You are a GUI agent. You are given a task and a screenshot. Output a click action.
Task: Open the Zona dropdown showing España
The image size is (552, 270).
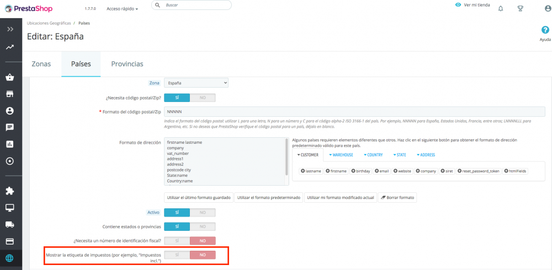click(196, 83)
